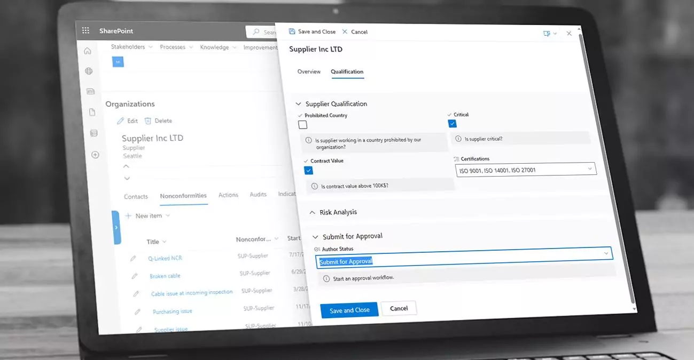Click blue Save and Close button at bottom
The height and width of the screenshot is (360, 694).
coord(349,310)
